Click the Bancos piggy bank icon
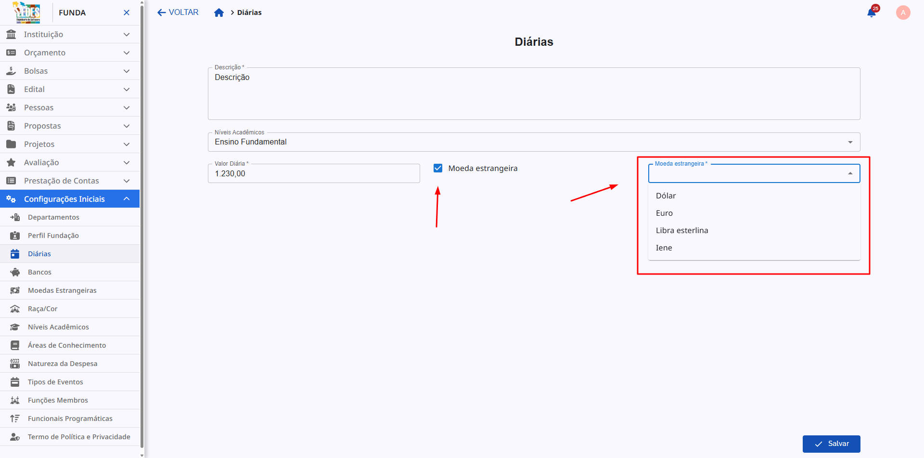The height and width of the screenshot is (458, 924). click(x=15, y=272)
